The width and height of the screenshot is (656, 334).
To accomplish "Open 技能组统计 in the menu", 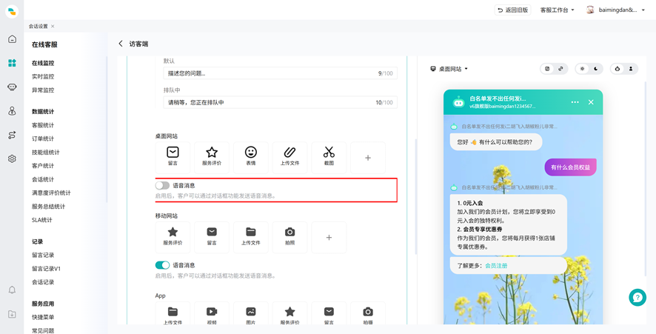I will point(46,153).
